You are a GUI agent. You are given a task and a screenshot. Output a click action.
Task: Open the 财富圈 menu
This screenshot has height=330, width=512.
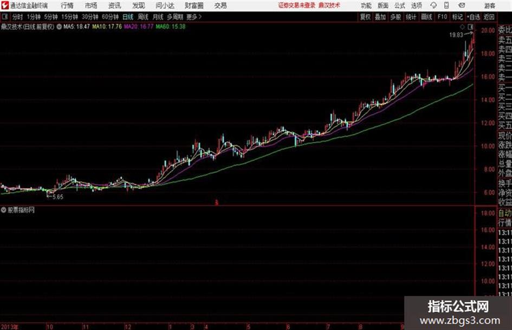[194, 5]
